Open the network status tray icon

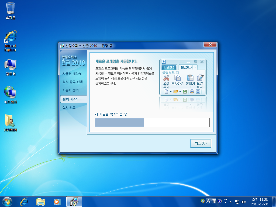237,202
